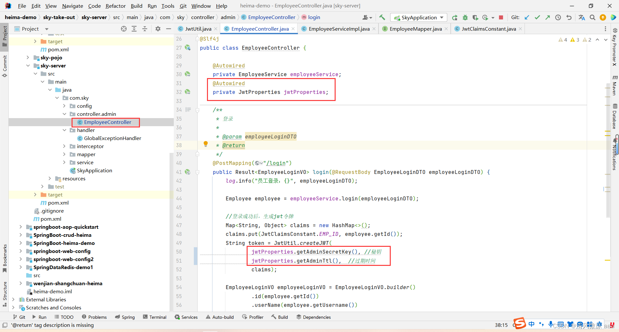Click gutter icon on line 41

pyautogui.click(x=187, y=172)
